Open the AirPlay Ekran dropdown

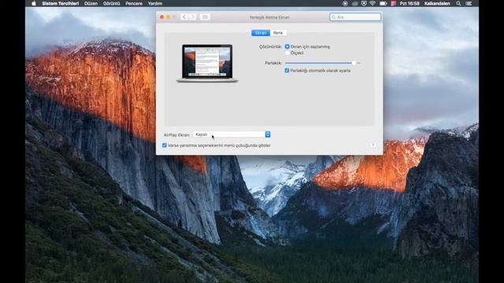tap(232, 134)
